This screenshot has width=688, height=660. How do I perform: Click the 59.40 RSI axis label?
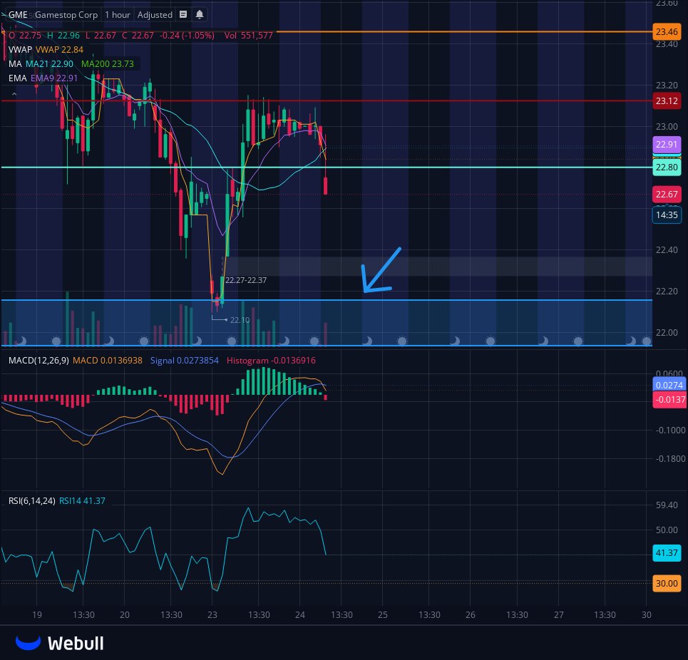667,505
